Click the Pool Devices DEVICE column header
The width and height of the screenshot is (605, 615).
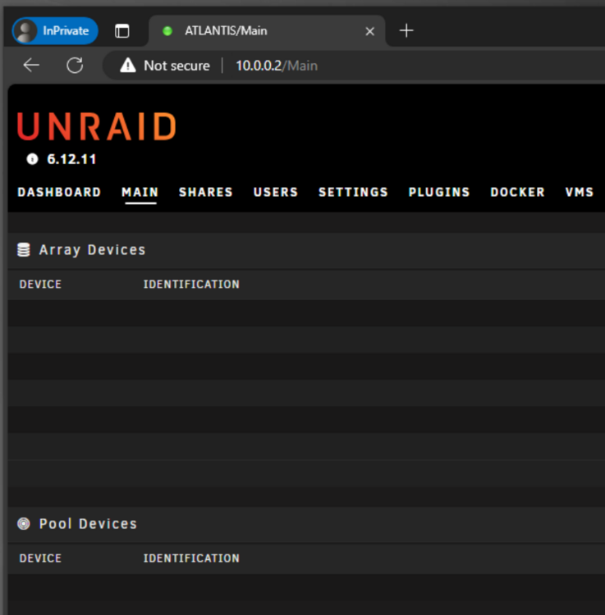pyautogui.click(x=40, y=558)
